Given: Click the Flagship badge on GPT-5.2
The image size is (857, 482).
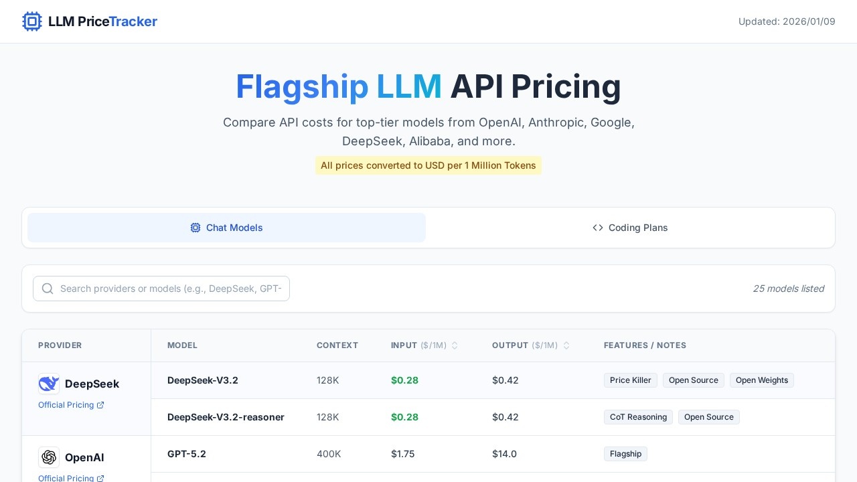Looking at the screenshot, I should (625, 454).
